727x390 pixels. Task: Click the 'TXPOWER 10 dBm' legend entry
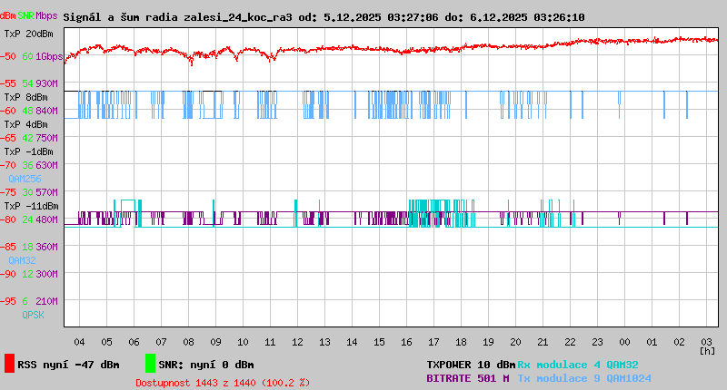pos(471,365)
